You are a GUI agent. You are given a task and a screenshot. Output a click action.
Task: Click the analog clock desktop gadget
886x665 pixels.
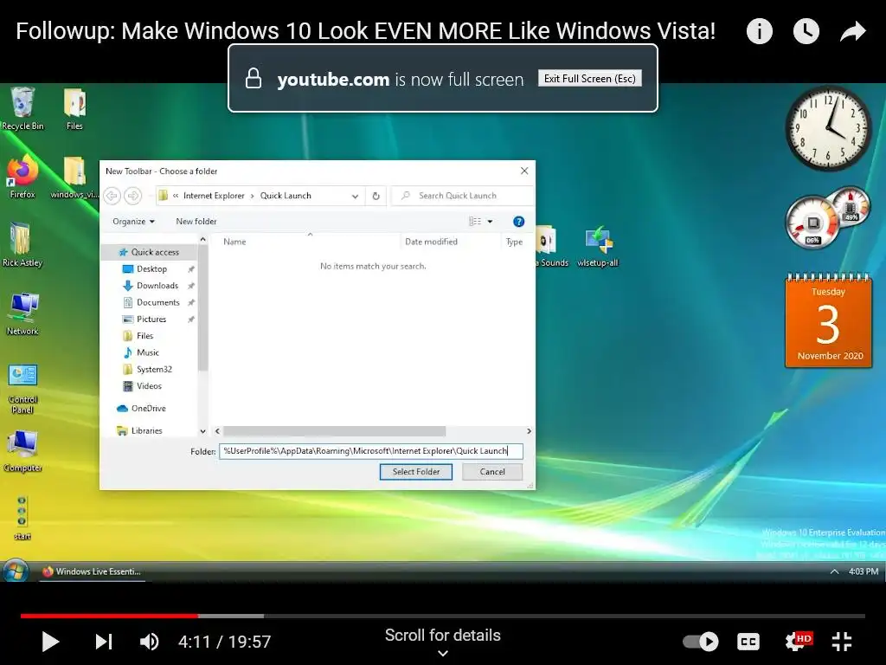click(x=828, y=128)
